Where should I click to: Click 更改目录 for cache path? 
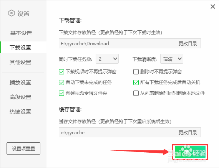point(188,133)
